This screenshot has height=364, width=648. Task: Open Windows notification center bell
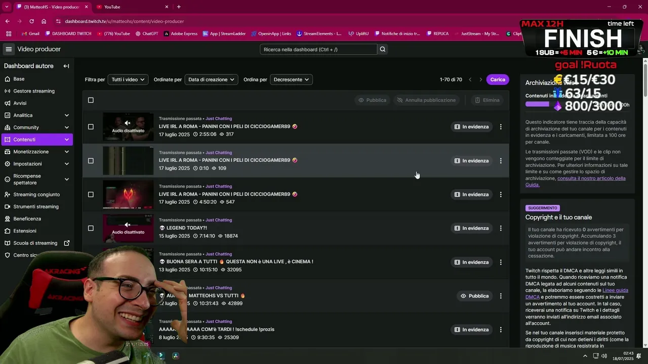(639, 356)
